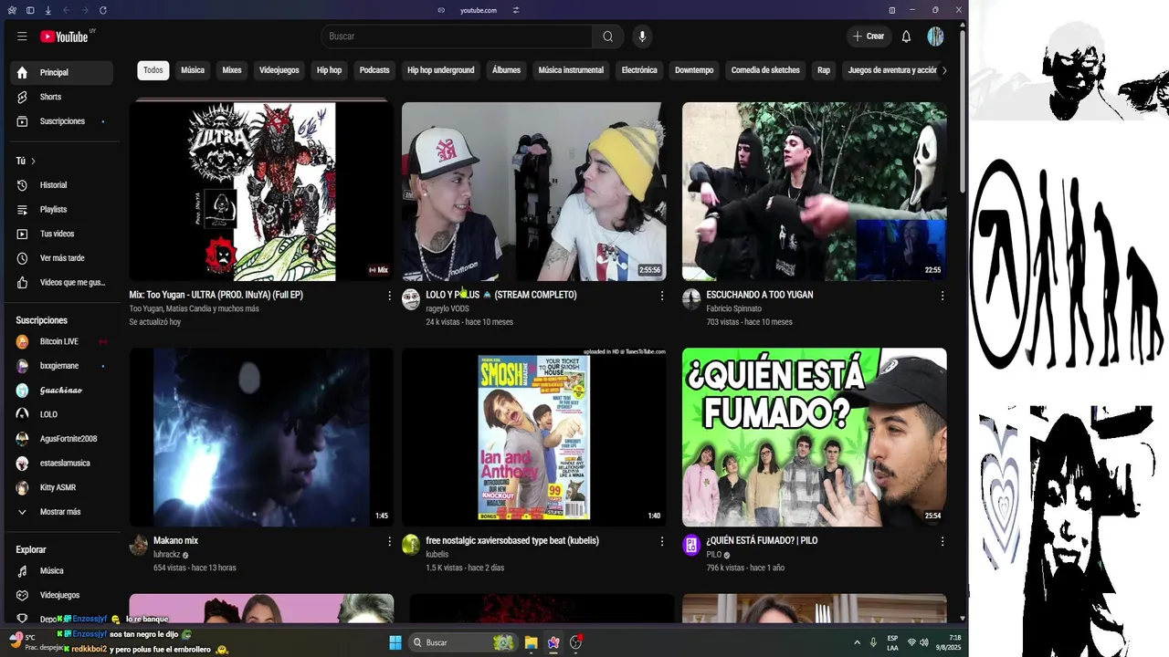The height and width of the screenshot is (657, 1169).
Task: Select the Downtempo chip
Action: [x=694, y=70]
